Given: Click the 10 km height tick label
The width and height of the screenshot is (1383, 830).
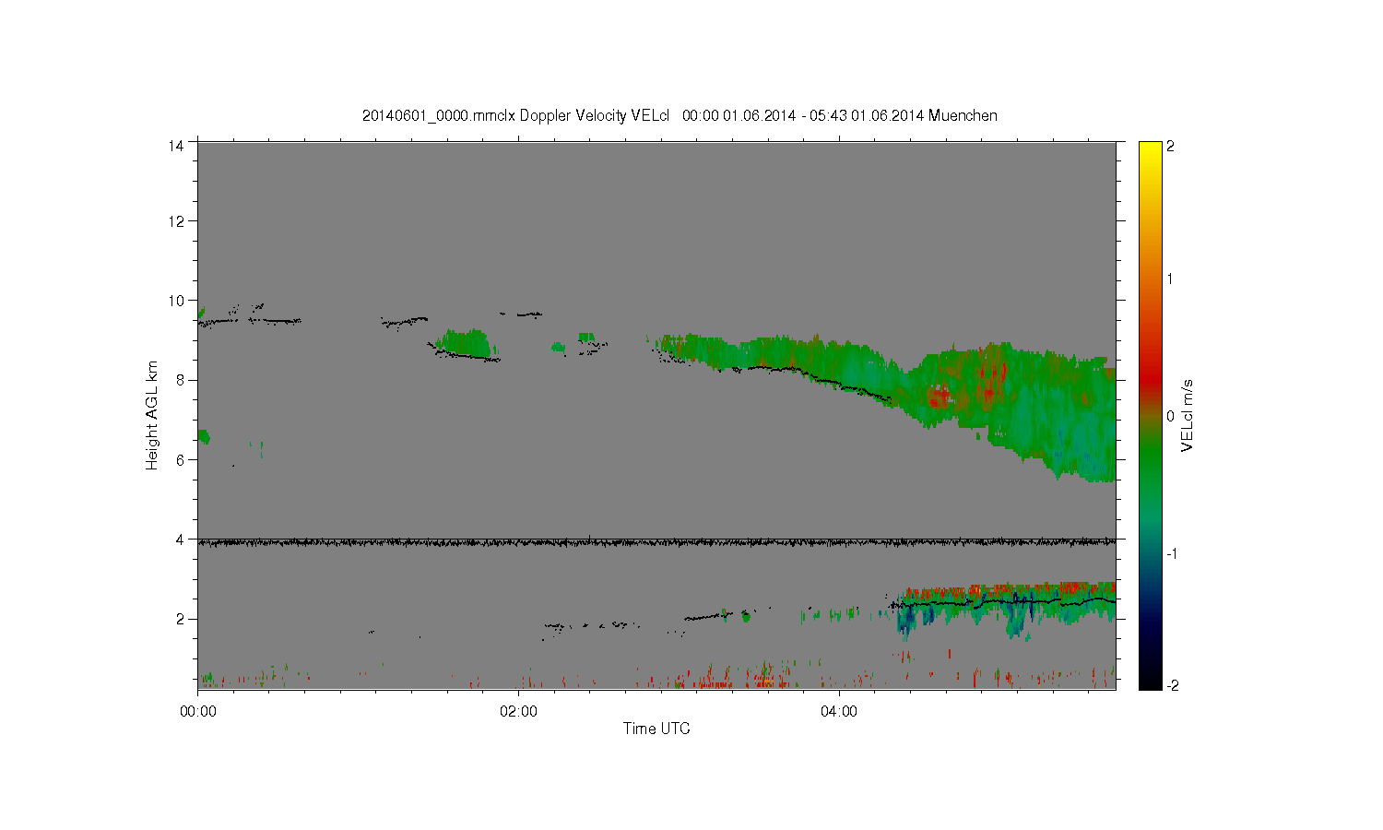Looking at the screenshot, I should 176,300.
